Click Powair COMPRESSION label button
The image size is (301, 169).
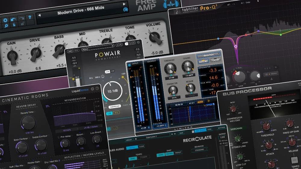click(115, 106)
